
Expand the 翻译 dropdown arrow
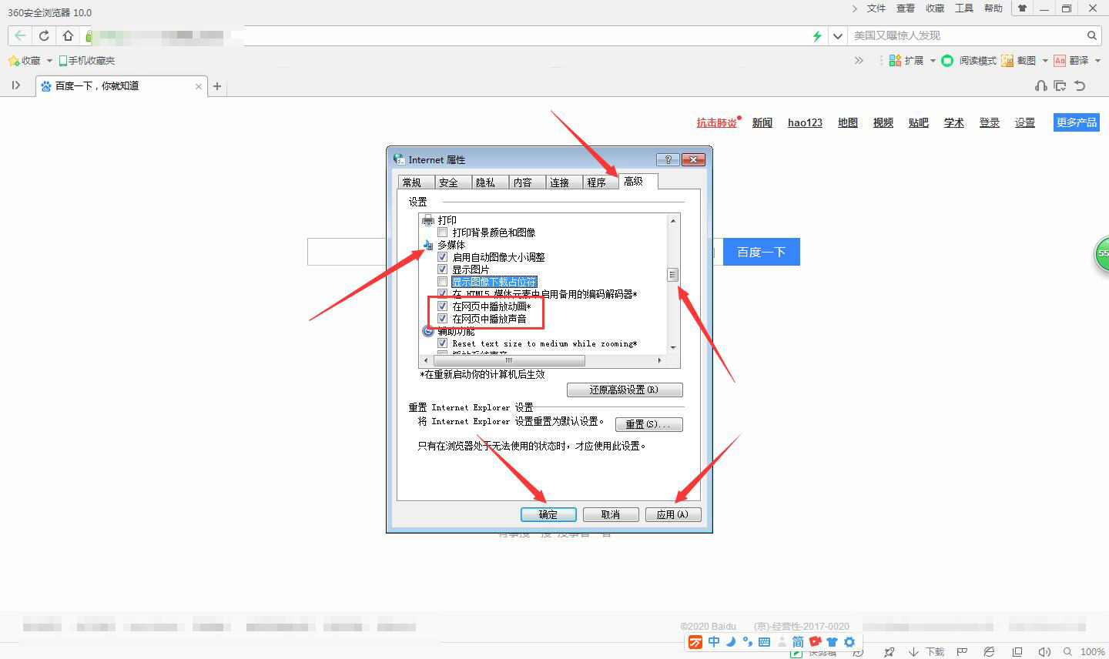[1097, 61]
